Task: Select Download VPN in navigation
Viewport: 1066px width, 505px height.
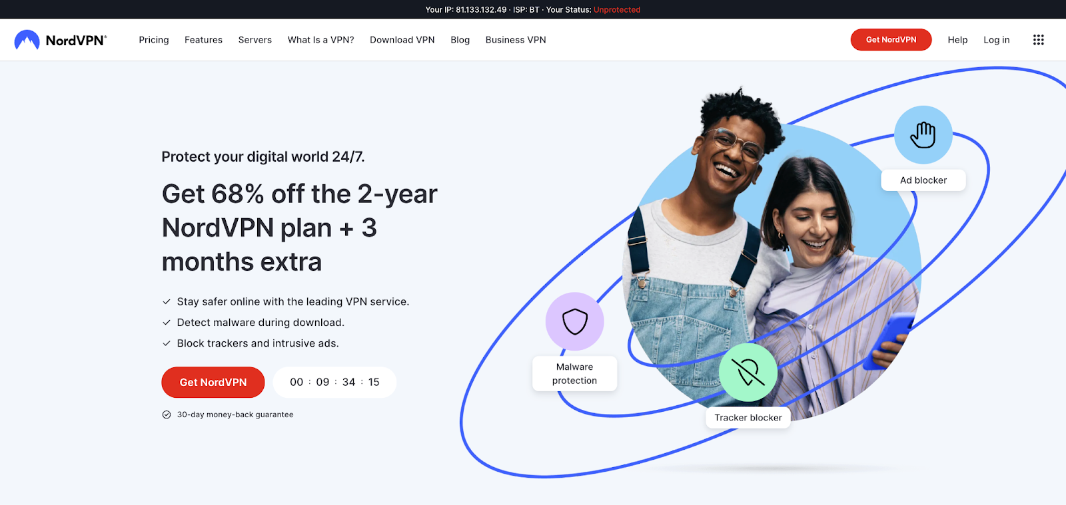Action: click(x=402, y=40)
